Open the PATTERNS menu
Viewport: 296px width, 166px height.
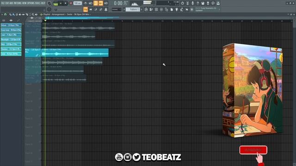point(18,3)
